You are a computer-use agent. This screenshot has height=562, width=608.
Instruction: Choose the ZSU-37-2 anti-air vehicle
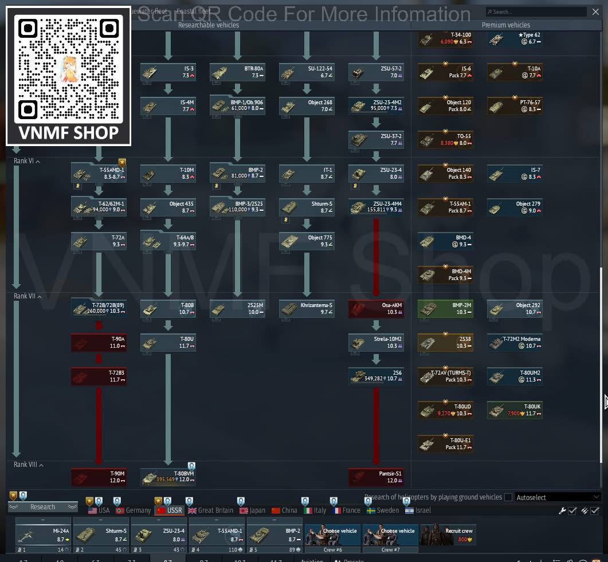(376, 140)
